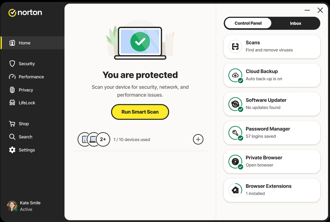Click the Scans icon in Control Panel

(235, 47)
